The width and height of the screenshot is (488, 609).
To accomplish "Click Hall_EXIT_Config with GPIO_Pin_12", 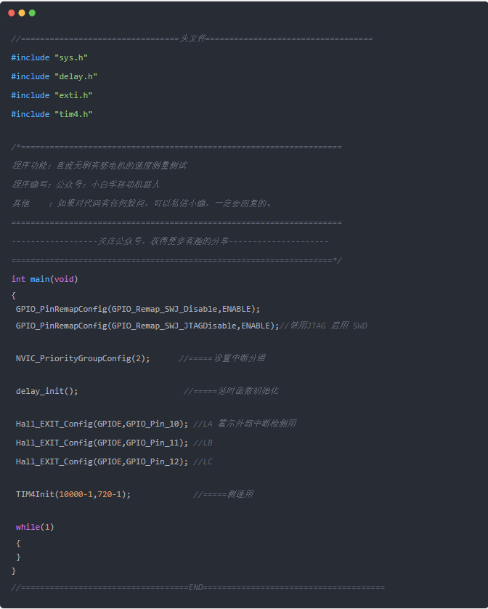I will coord(102,461).
